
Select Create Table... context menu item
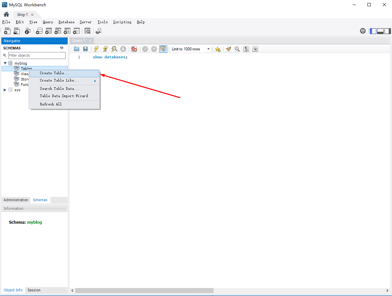click(x=64, y=73)
